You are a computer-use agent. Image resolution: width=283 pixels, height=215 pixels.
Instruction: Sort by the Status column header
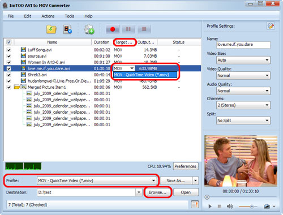pos(179,42)
